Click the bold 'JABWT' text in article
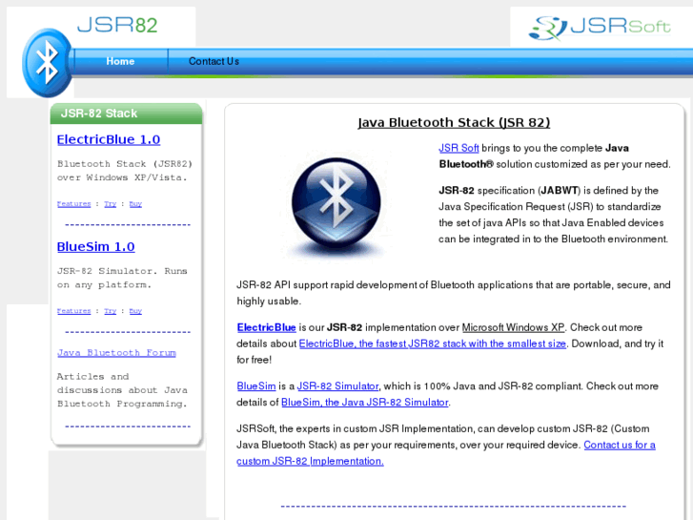The width and height of the screenshot is (693, 520). (x=559, y=190)
